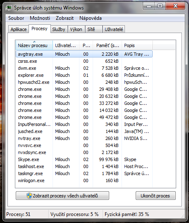Select chrome.exe using 49 472 kB
The image size is (189, 223).
pyautogui.click(x=84, y=117)
